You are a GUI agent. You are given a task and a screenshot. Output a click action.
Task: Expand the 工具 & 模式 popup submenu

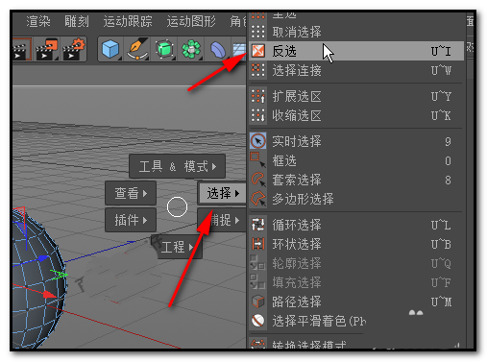[x=178, y=166]
